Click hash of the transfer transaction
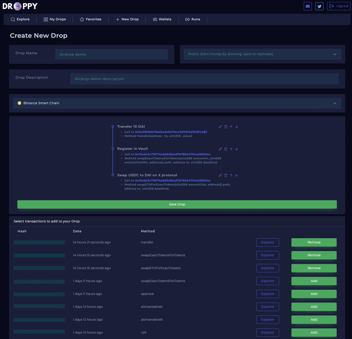This screenshot has width=352, height=339. 39,242
